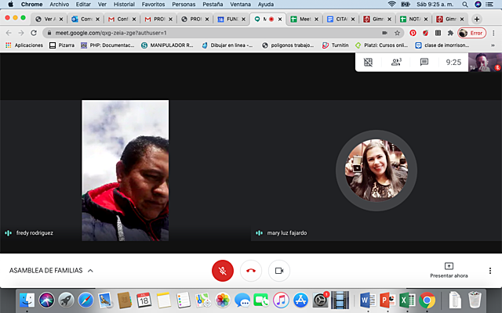Open a new browser tab
This screenshot has width=502, height=313.
click(477, 19)
